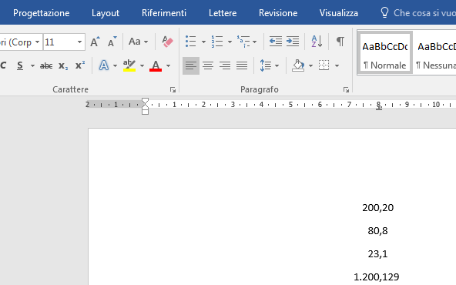Image resolution: width=456 pixels, height=285 pixels.
Task: Apply red font color
Action: point(156,65)
